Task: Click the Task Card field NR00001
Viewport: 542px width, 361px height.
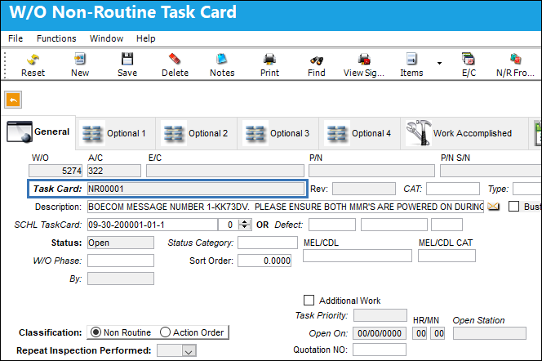Action: [x=196, y=189]
